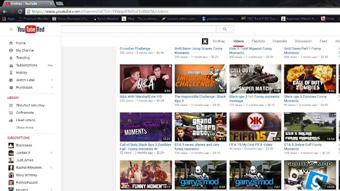
Task: Open the 1967 Ford F100 Truc... bookmark
Action: [x=259, y=19]
